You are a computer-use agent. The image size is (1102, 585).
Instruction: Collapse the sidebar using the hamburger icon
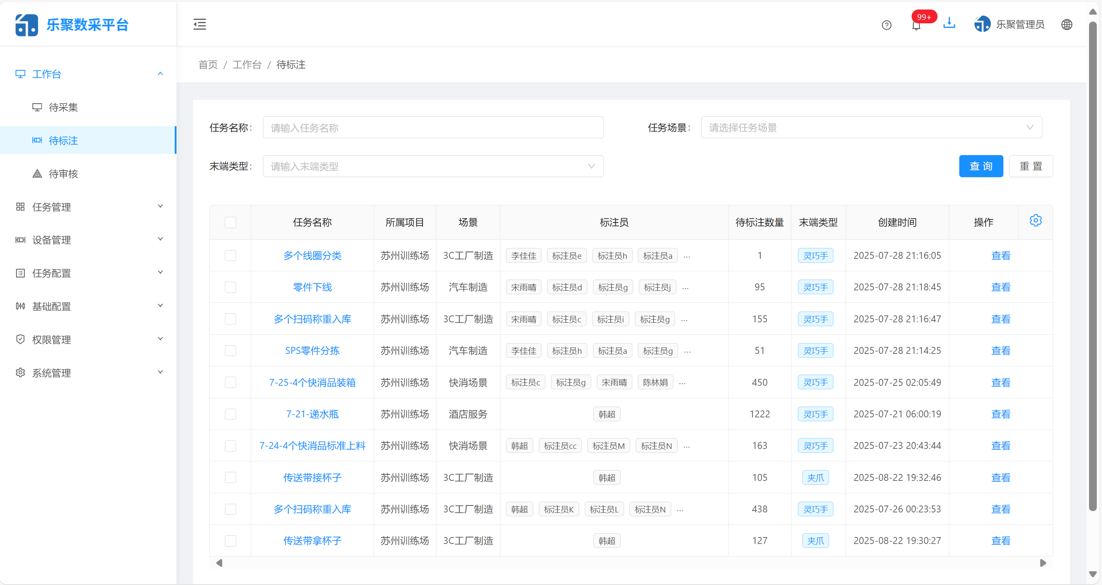199,24
